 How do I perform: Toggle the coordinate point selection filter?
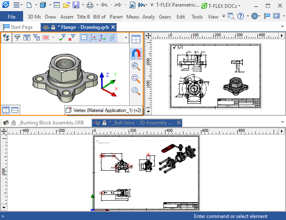pos(93,37)
